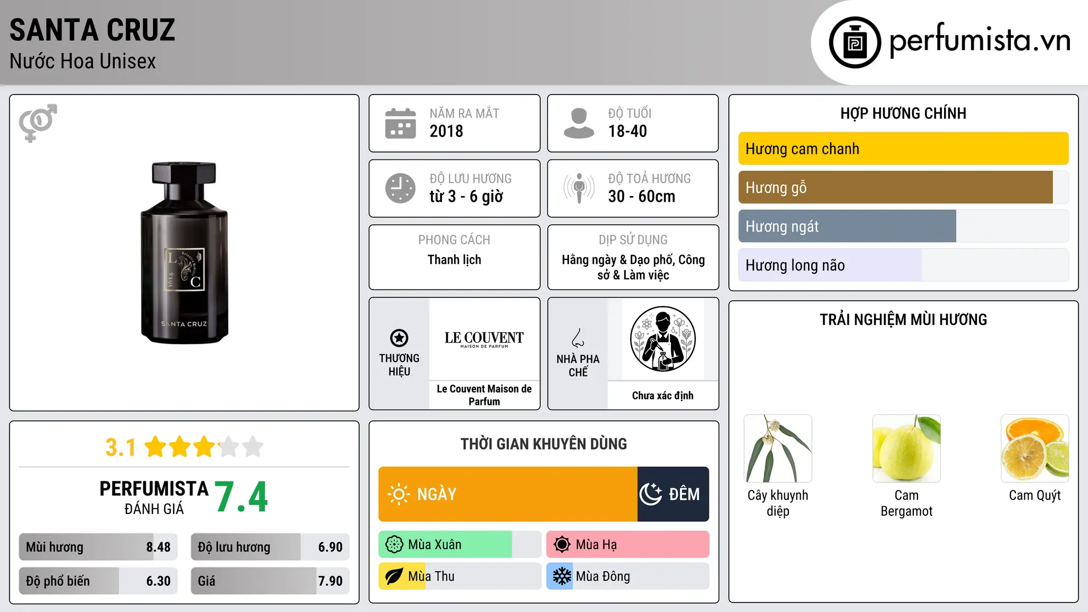Image resolution: width=1088 pixels, height=612 pixels.
Task: Click the sun icon in the Ngày bar
Action: [398, 494]
